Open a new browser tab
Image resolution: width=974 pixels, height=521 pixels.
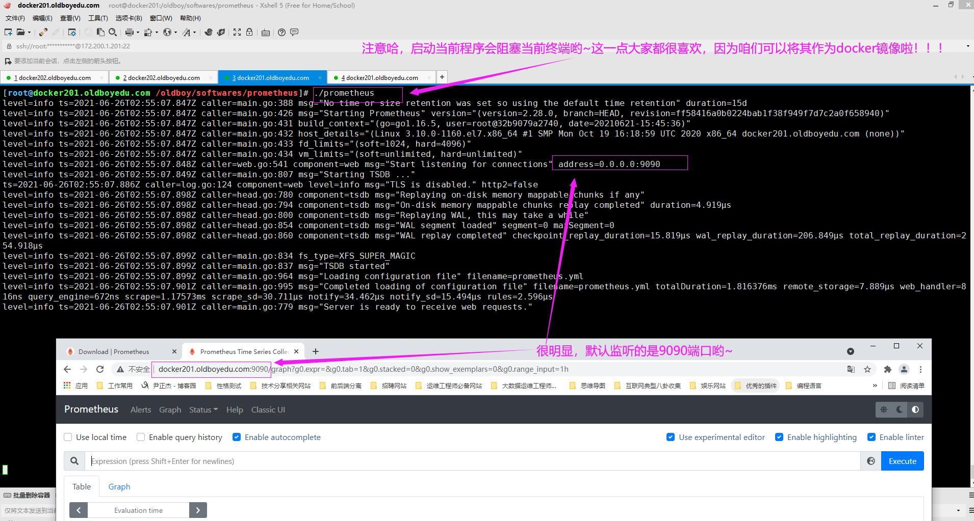coord(316,351)
